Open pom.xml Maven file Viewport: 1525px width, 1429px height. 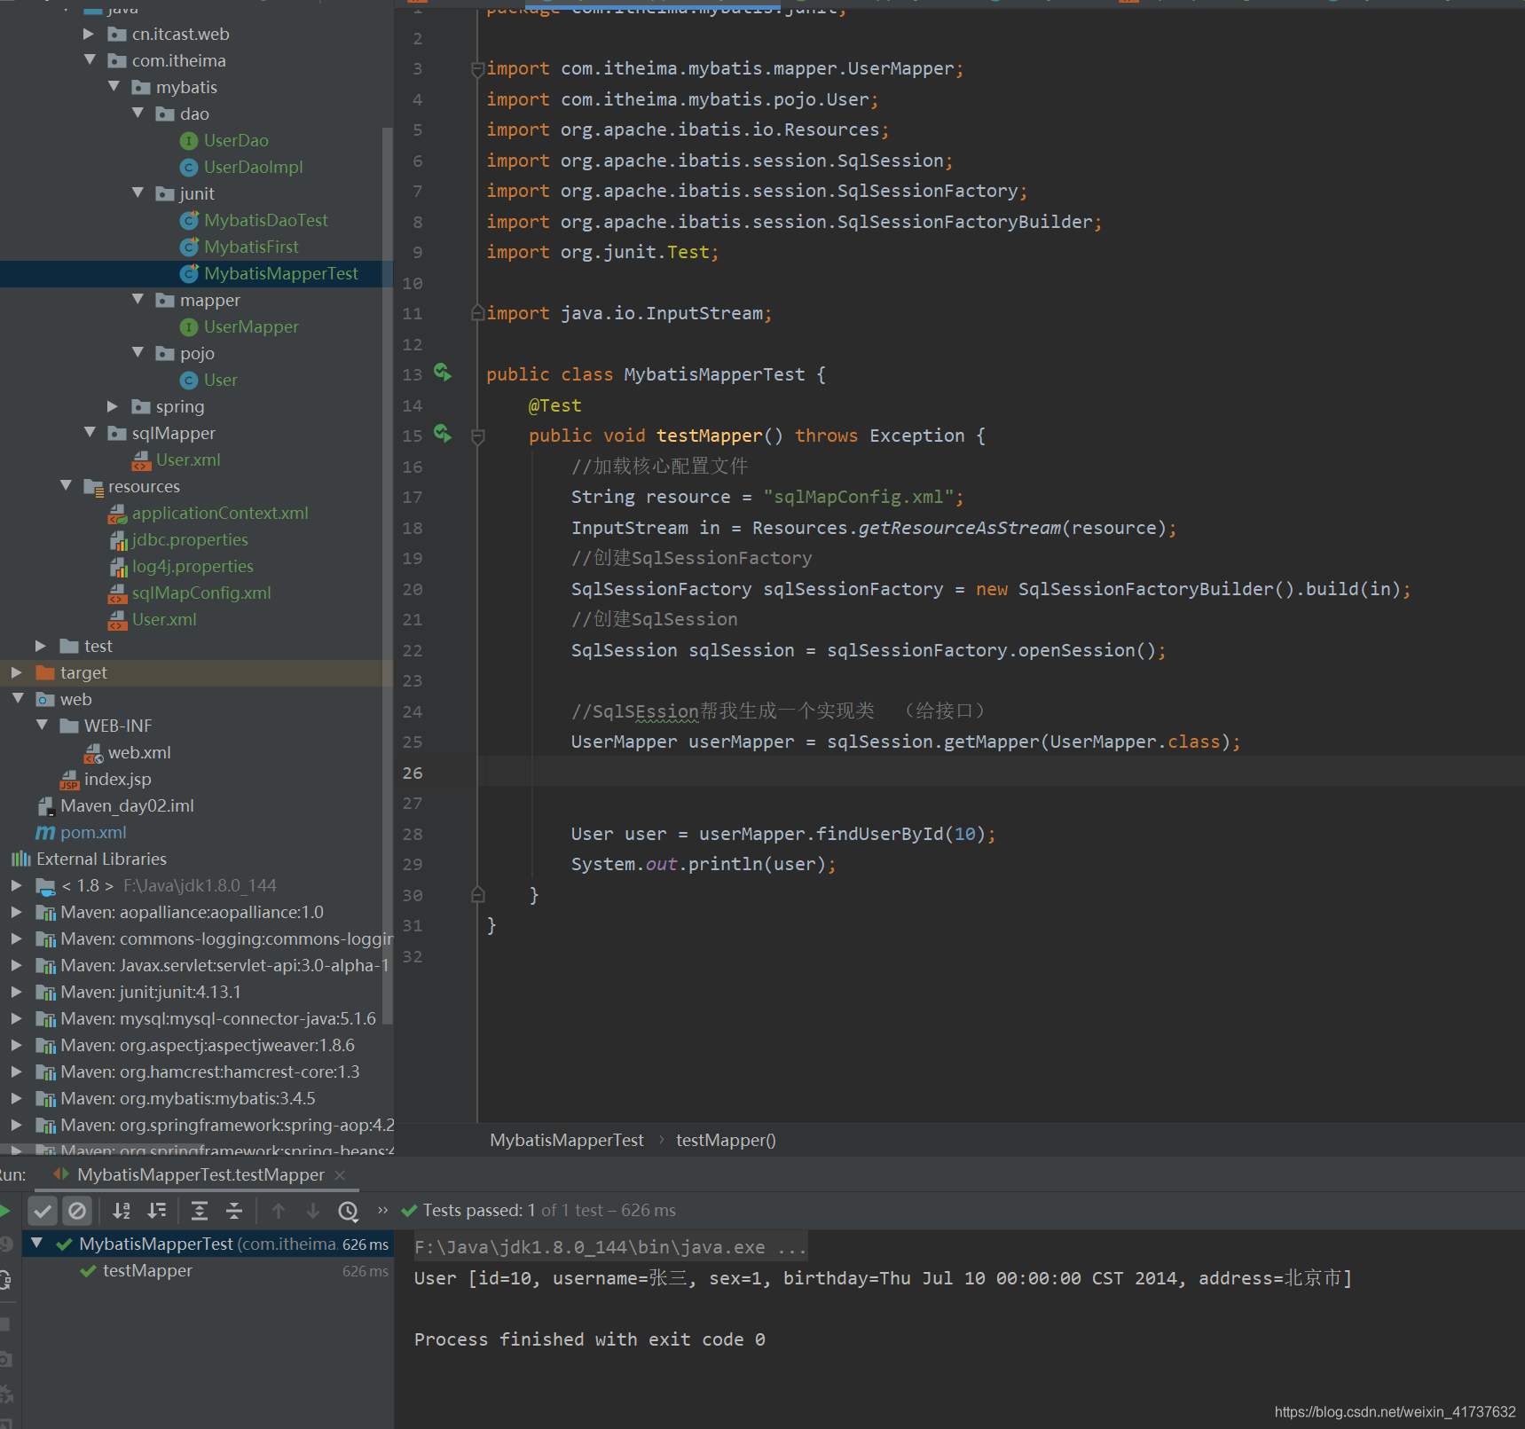pyautogui.click(x=92, y=832)
